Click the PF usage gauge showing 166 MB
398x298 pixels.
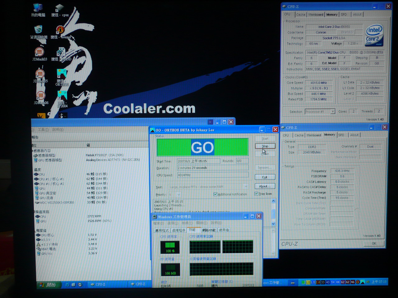tap(170, 269)
